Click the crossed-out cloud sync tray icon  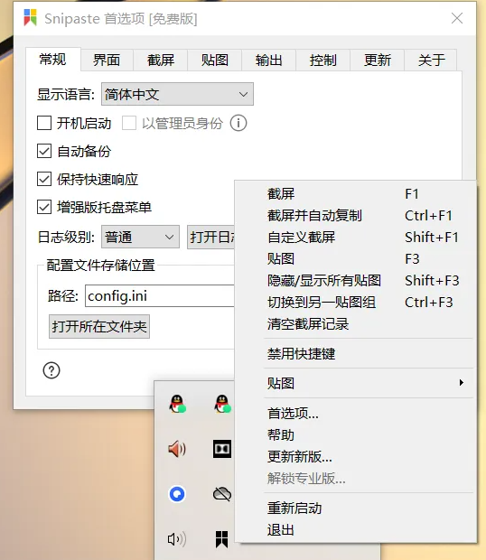222,494
